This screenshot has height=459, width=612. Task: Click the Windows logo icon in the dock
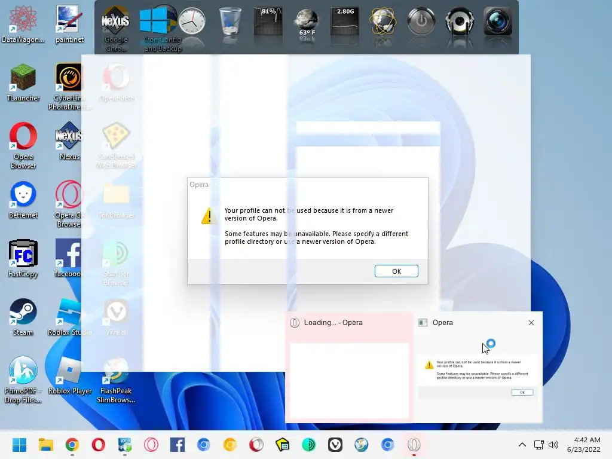(154, 20)
